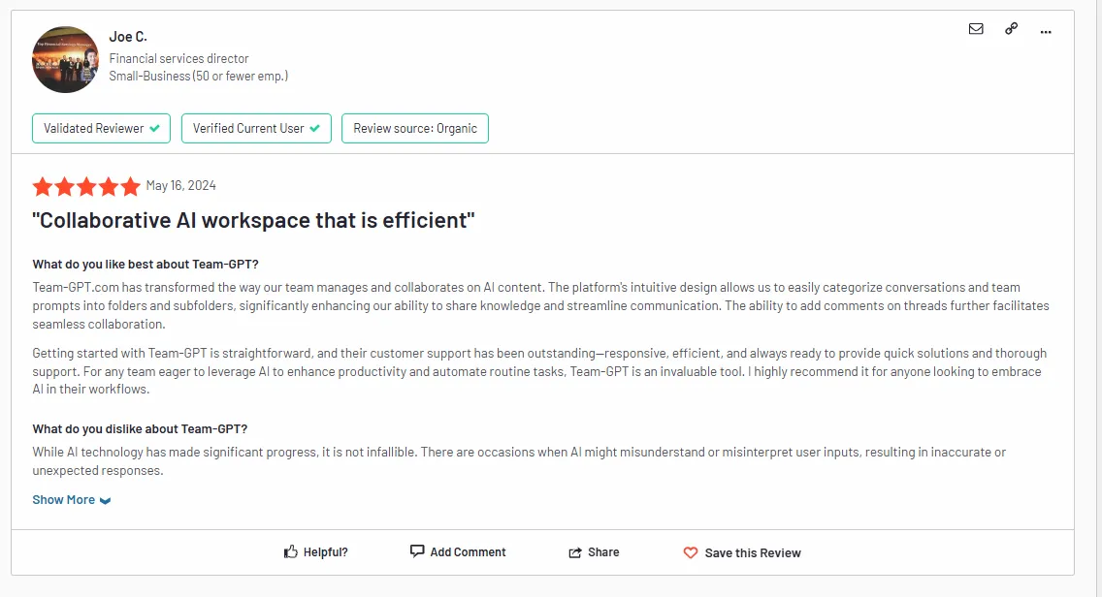The width and height of the screenshot is (1102, 597).
Task: Click "Small-Business (50 or fewer emp.)" text
Action: click(x=198, y=76)
